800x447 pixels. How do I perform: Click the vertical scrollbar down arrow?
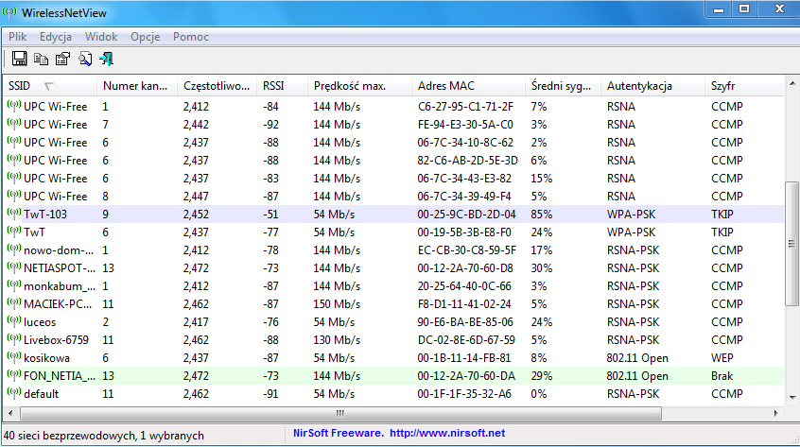[791, 398]
